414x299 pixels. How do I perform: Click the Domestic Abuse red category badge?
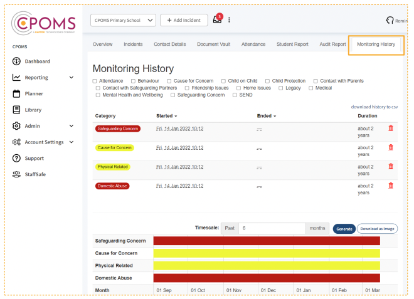pyautogui.click(x=112, y=186)
